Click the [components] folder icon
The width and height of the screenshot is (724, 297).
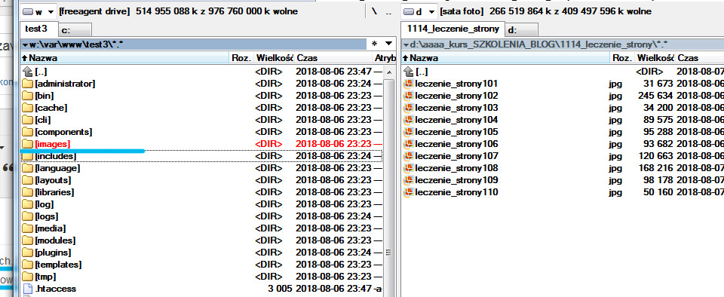[28, 132]
